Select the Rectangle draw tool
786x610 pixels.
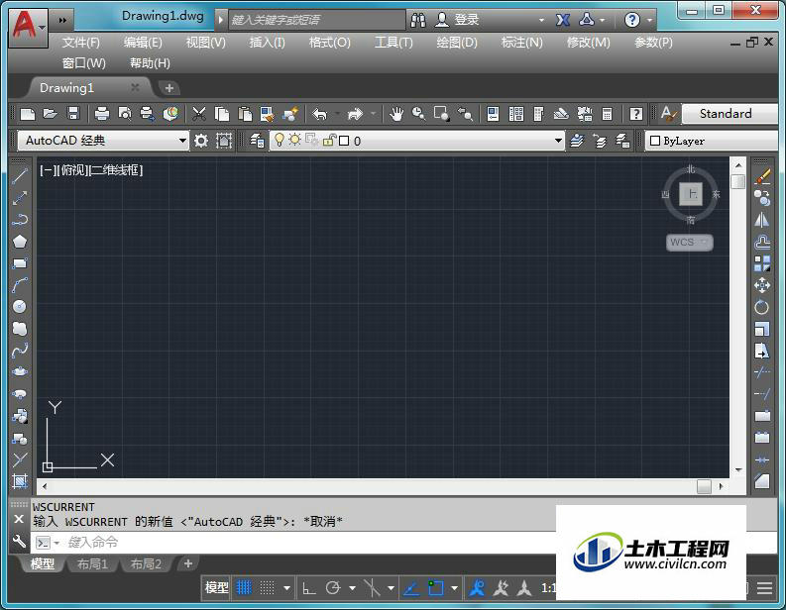coord(20,263)
